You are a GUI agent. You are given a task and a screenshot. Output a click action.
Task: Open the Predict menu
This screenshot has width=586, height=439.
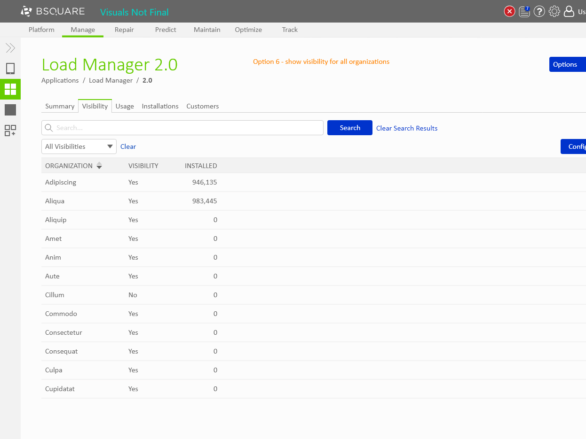(x=166, y=30)
